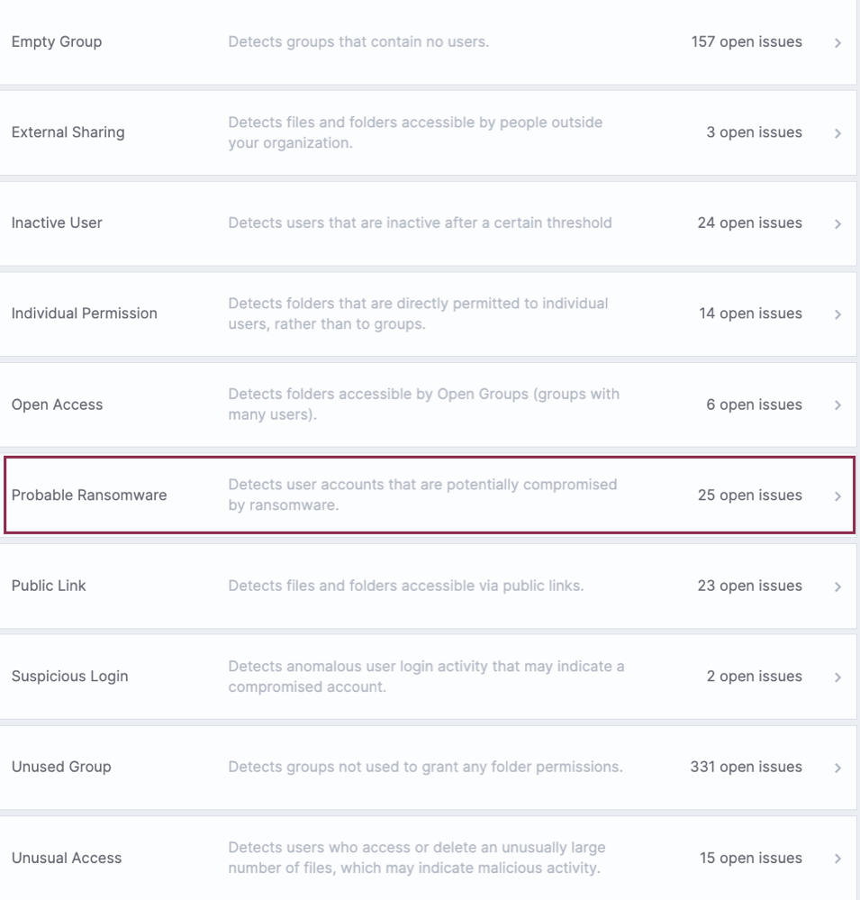Open the Inactive User chevron arrow
Image resolution: width=860 pixels, height=900 pixels.
837,223
